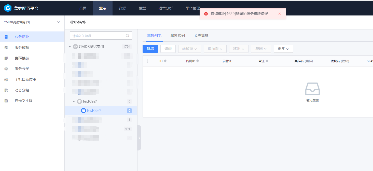Image resolution: width=373 pixels, height=171 pixels.
Task: Switch to 节点信息 tab
Action: 201,35
